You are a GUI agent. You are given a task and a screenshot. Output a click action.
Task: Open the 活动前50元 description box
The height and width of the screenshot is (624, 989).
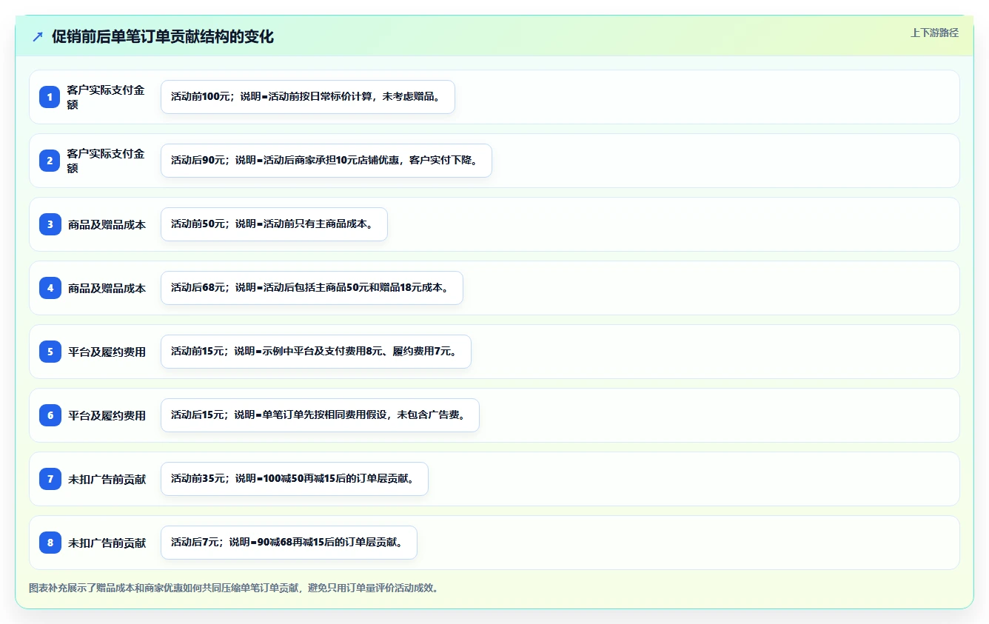(274, 224)
